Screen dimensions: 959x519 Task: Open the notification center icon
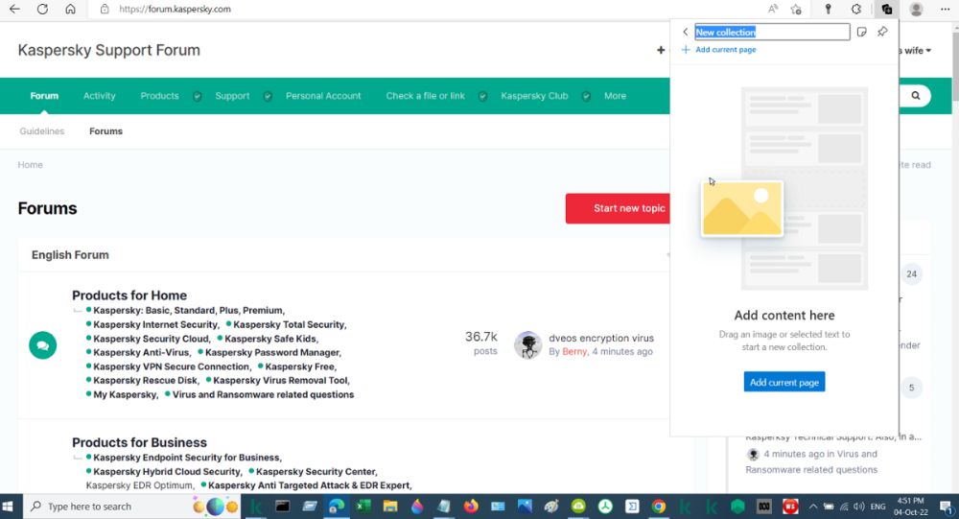(x=946, y=507)
